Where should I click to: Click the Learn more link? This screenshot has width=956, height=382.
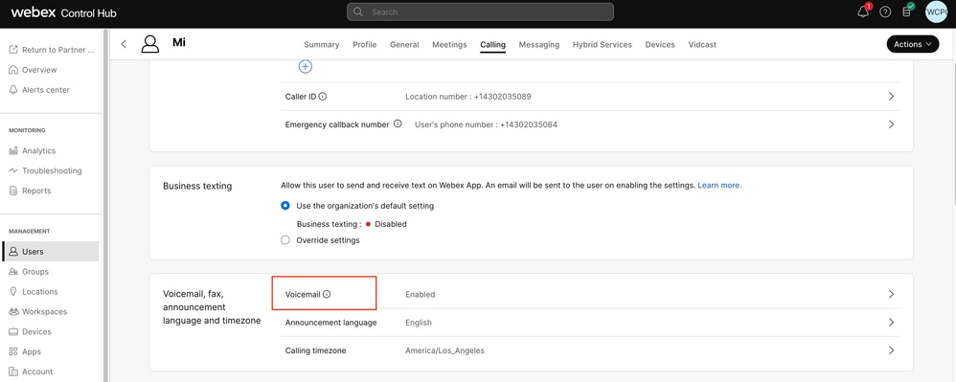tap(719, 185)
